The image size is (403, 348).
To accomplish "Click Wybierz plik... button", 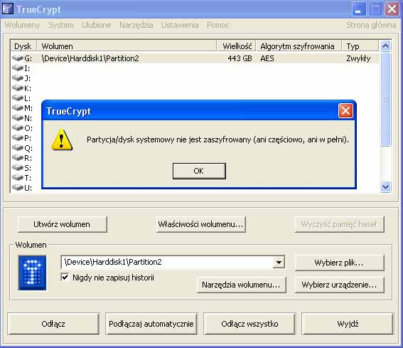I will tap(339, 263).
